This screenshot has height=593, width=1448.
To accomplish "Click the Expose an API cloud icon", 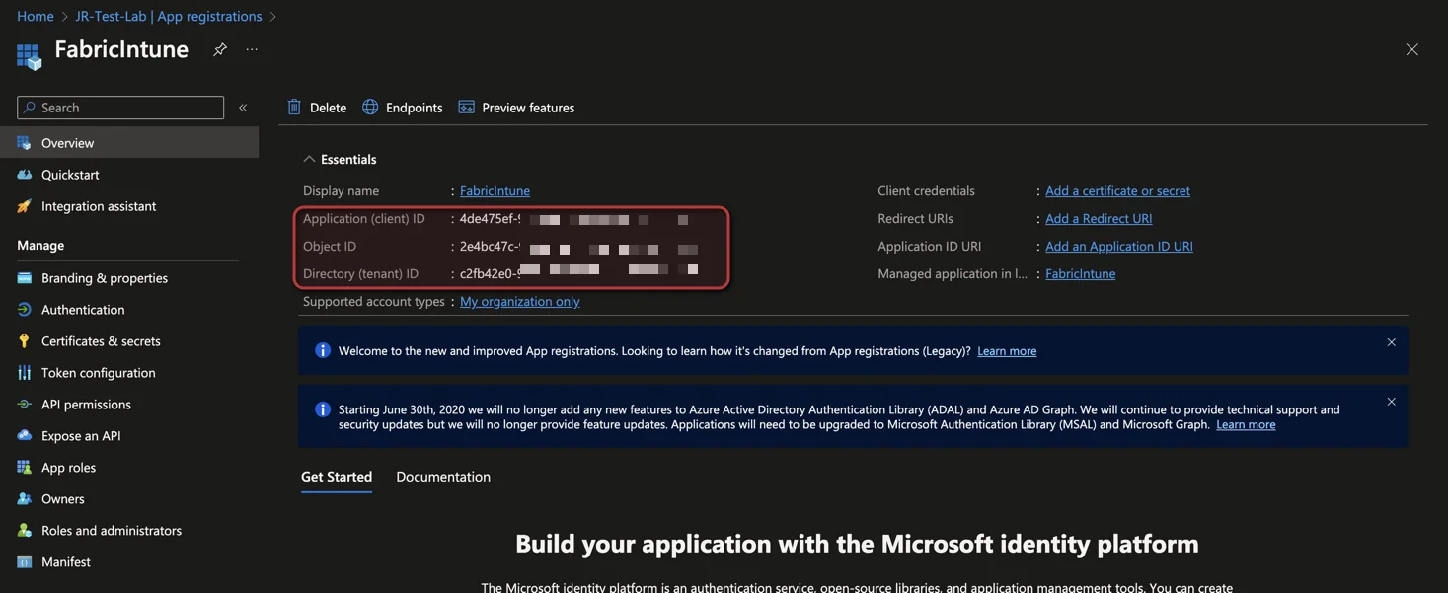I will coord(24,436).
